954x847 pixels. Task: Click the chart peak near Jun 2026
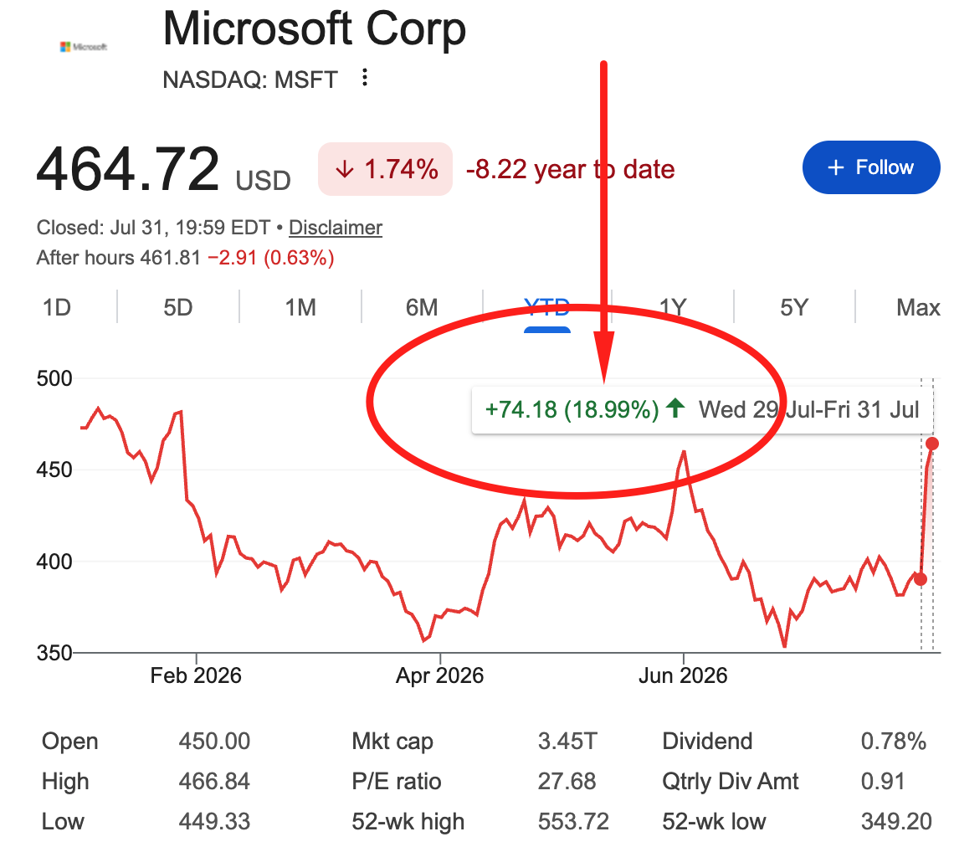(x=684, y=451)
